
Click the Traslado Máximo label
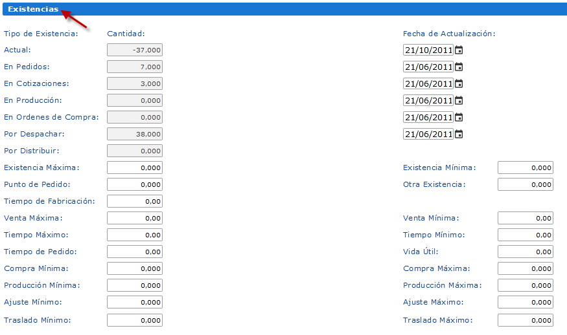tap(438, 320)
